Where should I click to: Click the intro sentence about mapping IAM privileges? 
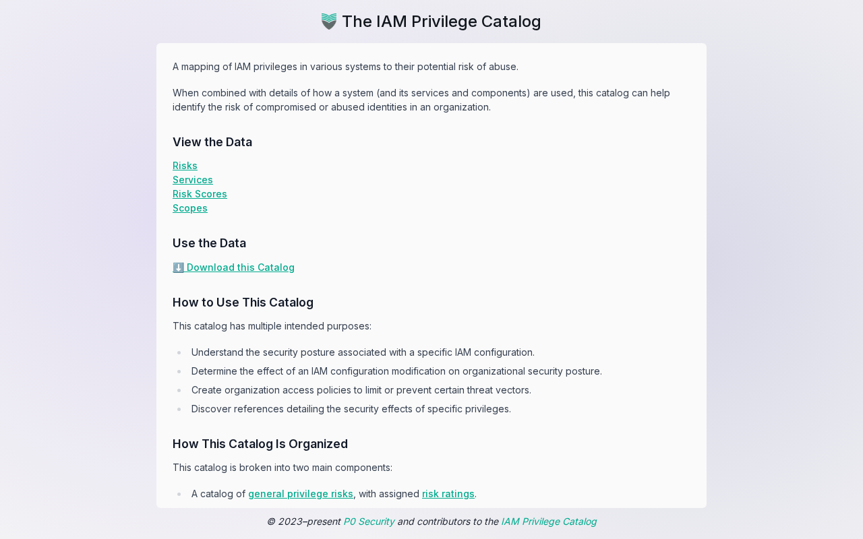(x=345, y=67)
